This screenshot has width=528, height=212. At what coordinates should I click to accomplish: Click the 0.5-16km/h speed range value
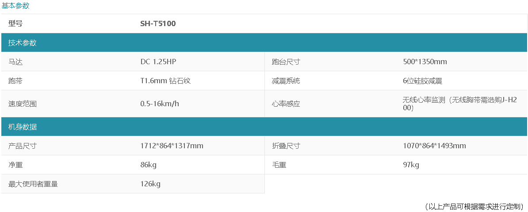(160, 104)
